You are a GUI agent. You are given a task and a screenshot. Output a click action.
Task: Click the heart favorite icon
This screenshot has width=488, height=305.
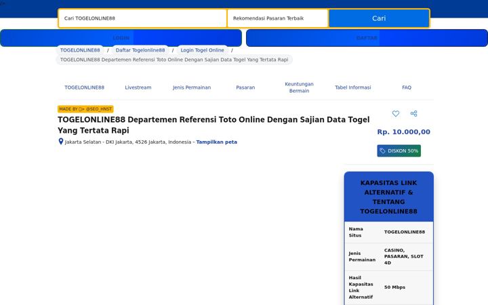(x=396, y=114)
